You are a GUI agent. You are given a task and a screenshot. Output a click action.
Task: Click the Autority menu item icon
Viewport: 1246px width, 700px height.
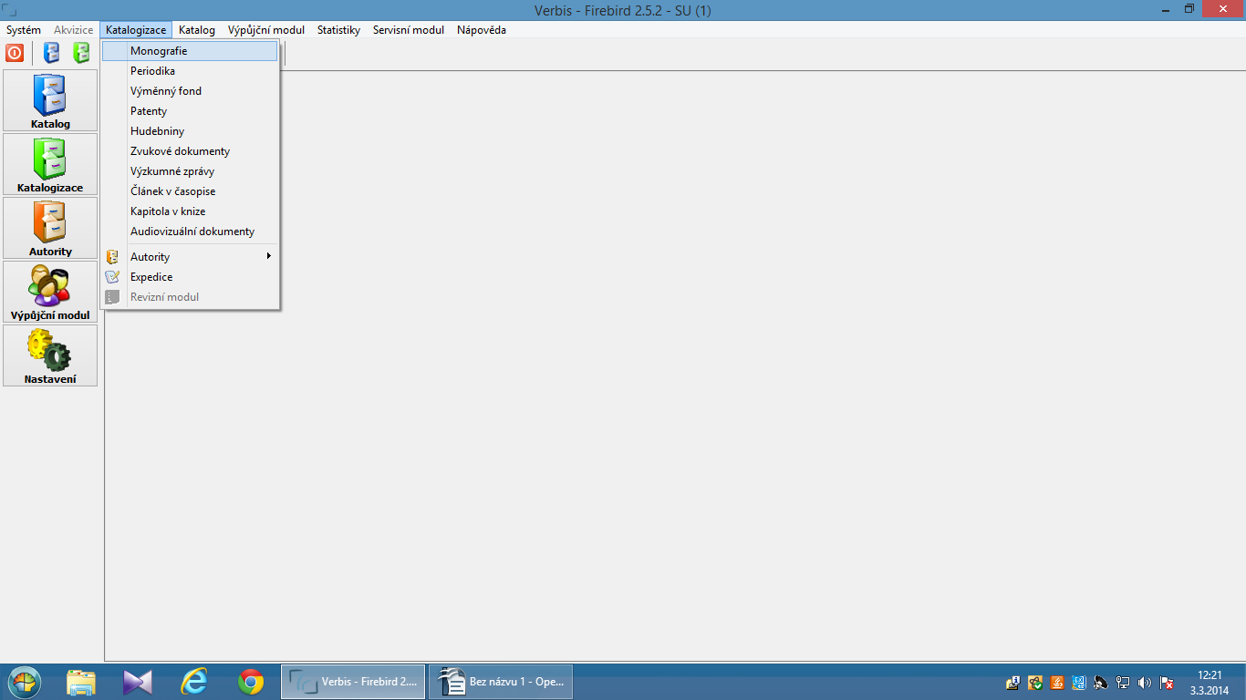click(x=112, y=257)
